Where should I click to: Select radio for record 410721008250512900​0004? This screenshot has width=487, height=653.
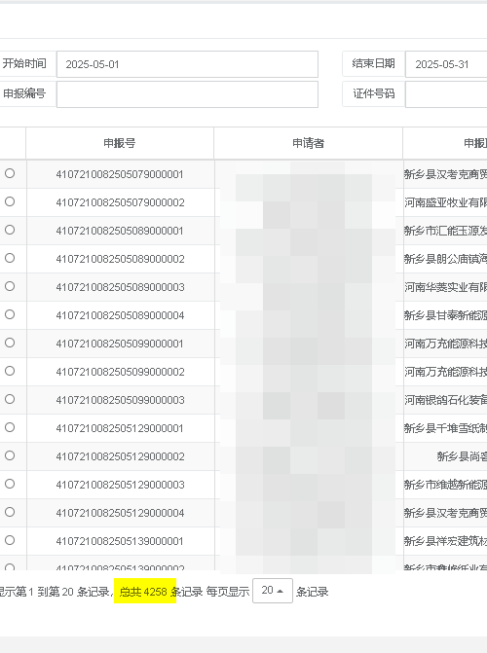point(10,512)
